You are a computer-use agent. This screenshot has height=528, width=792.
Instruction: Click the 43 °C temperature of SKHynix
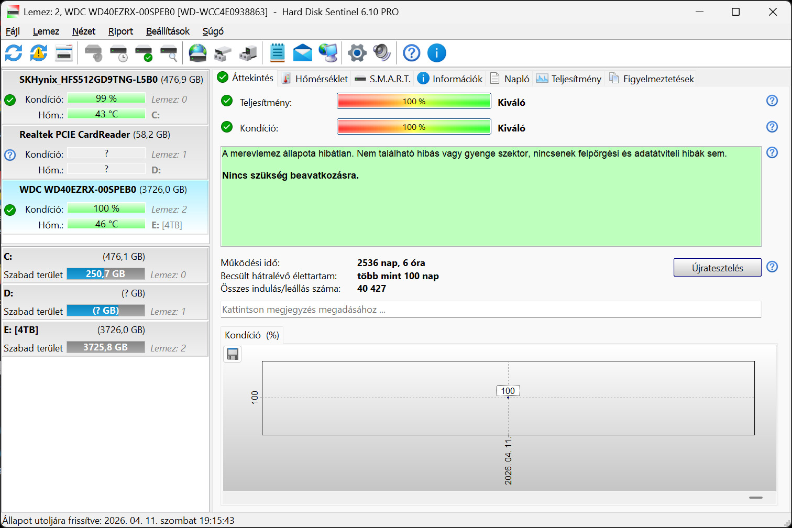[106, 114]
